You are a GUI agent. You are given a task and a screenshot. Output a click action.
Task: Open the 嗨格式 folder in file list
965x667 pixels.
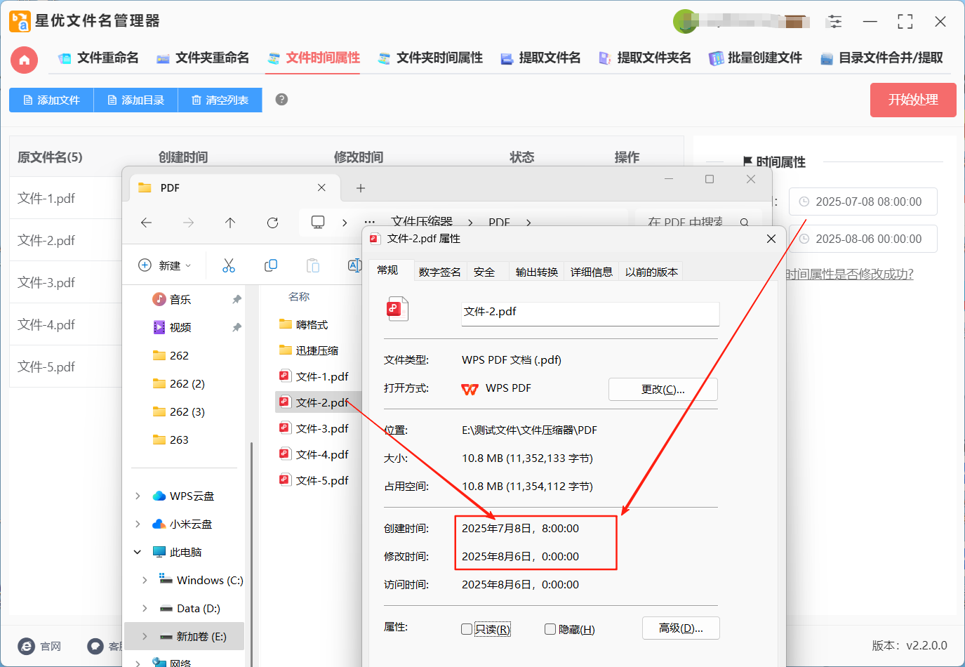coord(304,324)
